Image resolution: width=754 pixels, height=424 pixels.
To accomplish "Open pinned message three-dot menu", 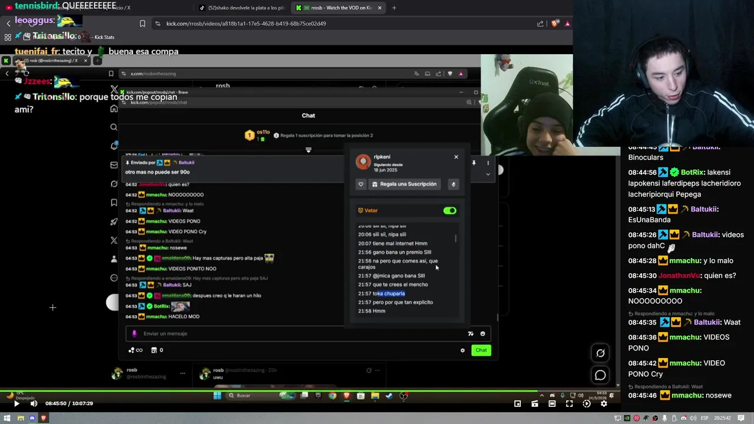I will (488, 163).
